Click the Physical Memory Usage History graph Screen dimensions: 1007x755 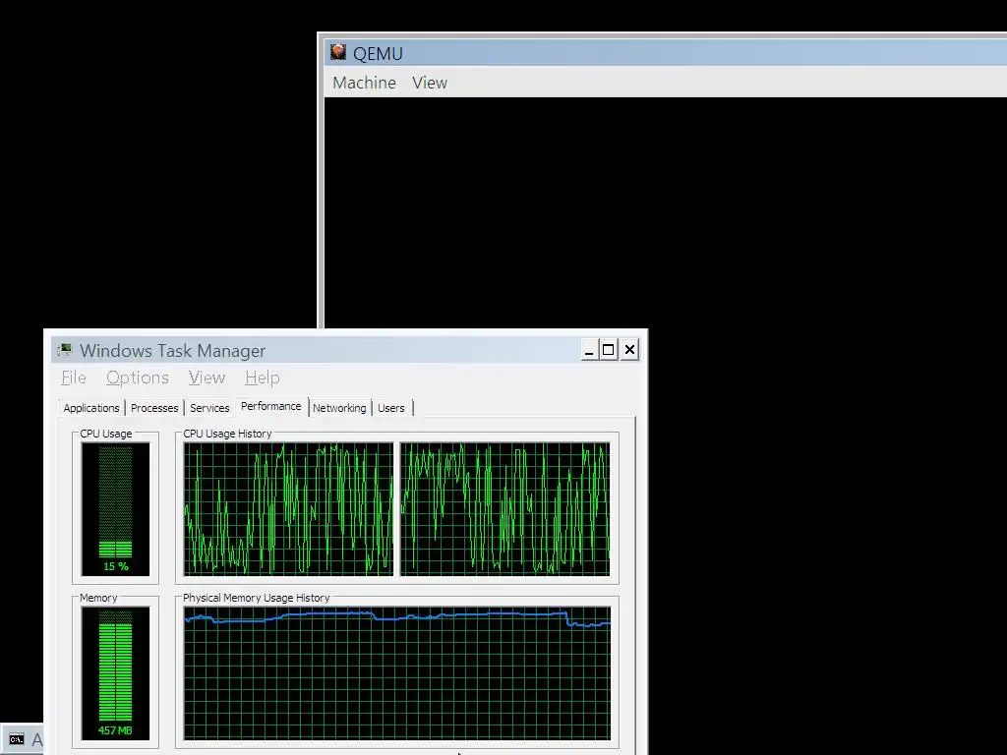point(397,673)
